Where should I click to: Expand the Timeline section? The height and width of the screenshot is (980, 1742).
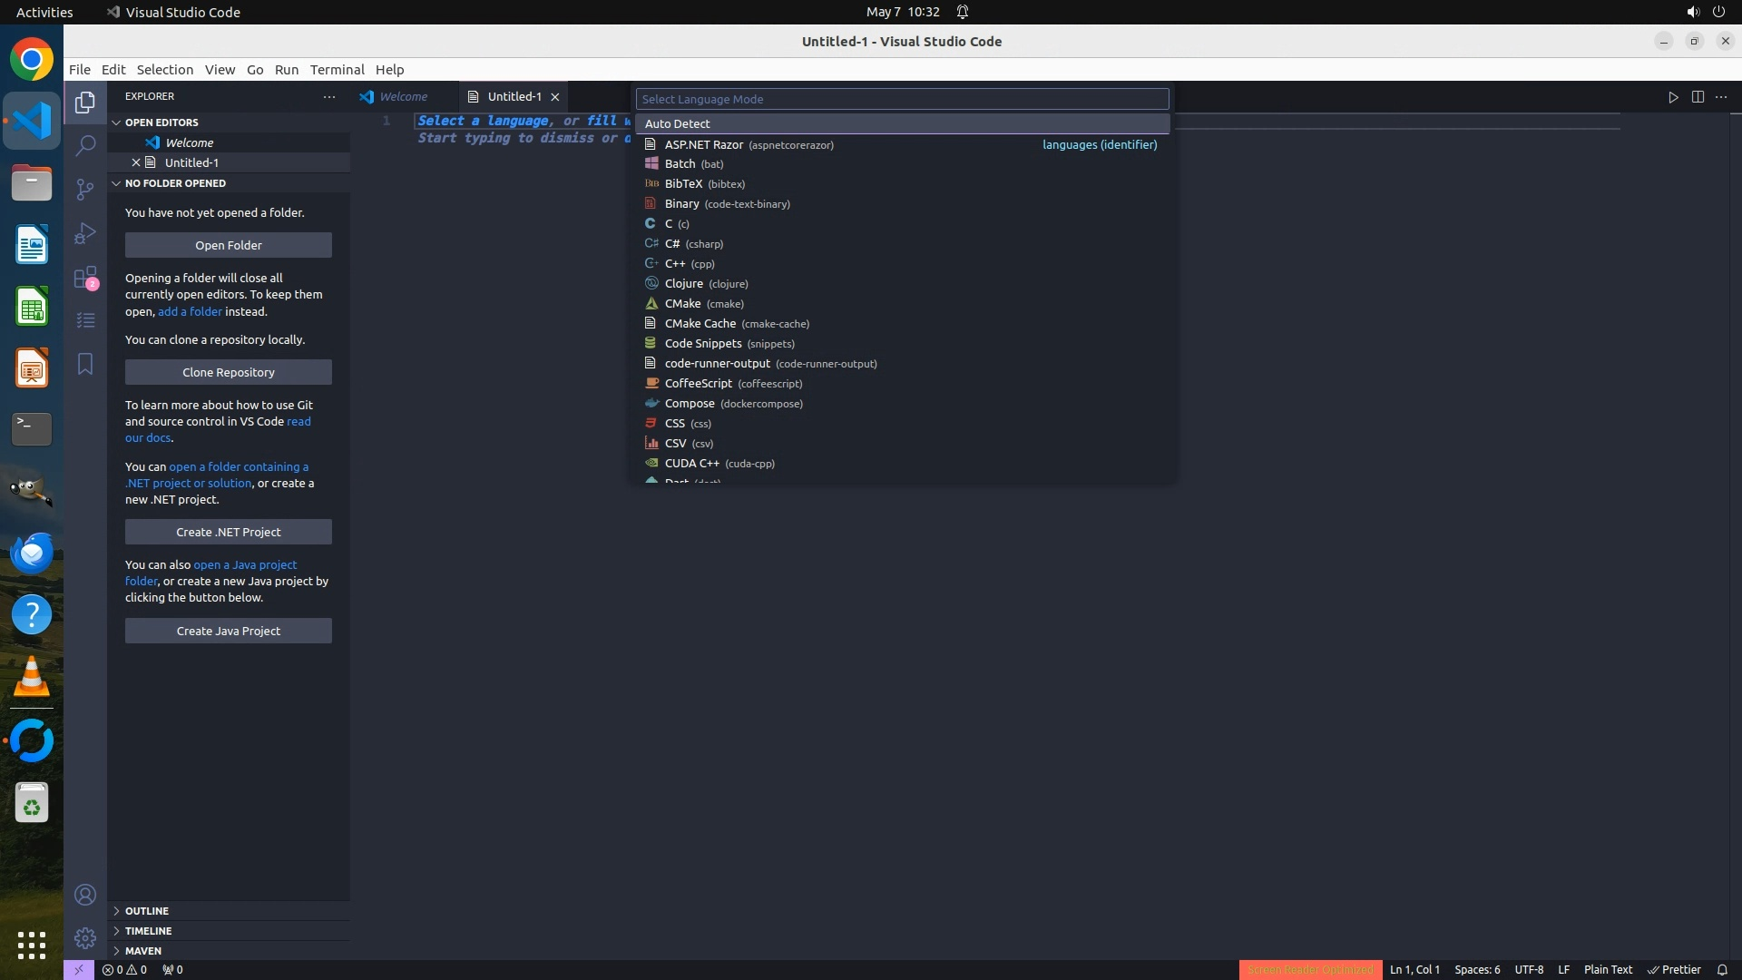click(x=148, y=931)
